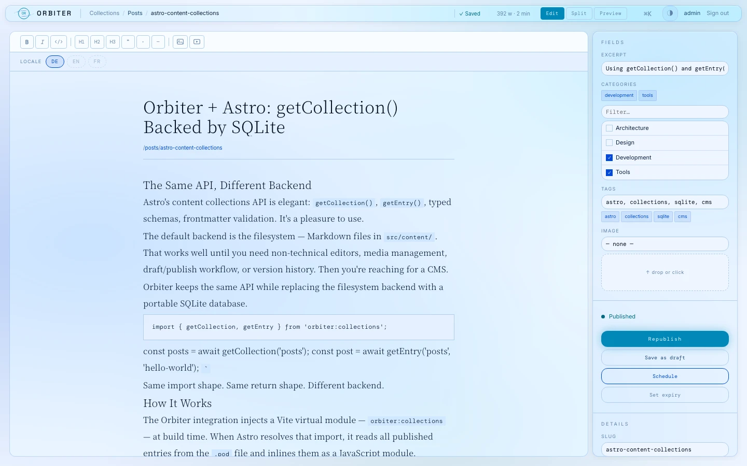747x466 pixels.
Task: Edit the Excerpt field
Action: click(665, 68)
